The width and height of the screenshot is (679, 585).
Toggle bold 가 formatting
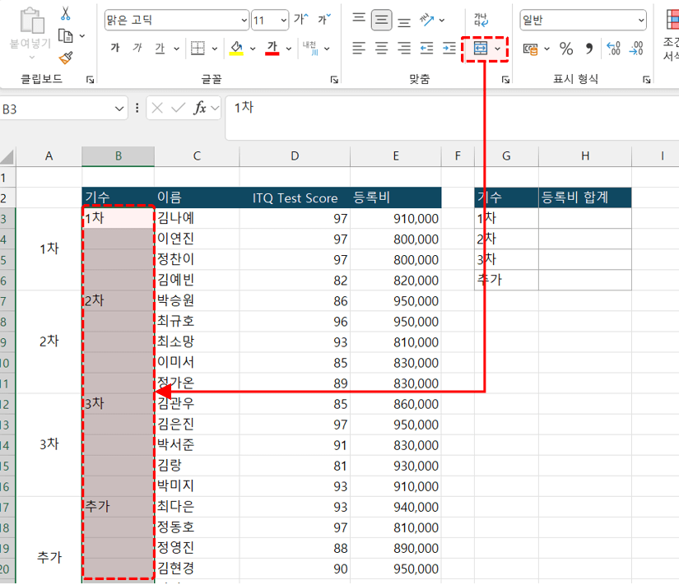pos(115,48)
